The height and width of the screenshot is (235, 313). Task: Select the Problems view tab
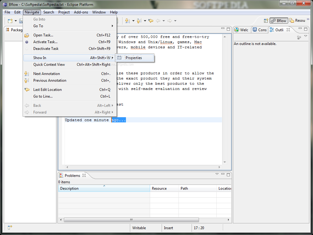coord(70,175)
